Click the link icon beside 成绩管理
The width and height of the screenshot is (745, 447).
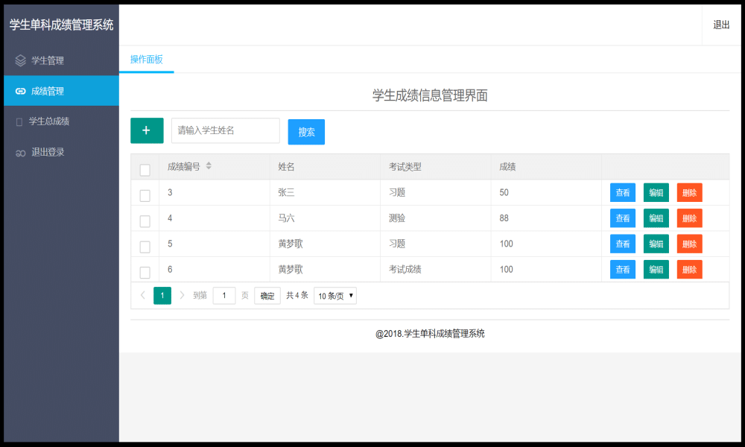20,91
